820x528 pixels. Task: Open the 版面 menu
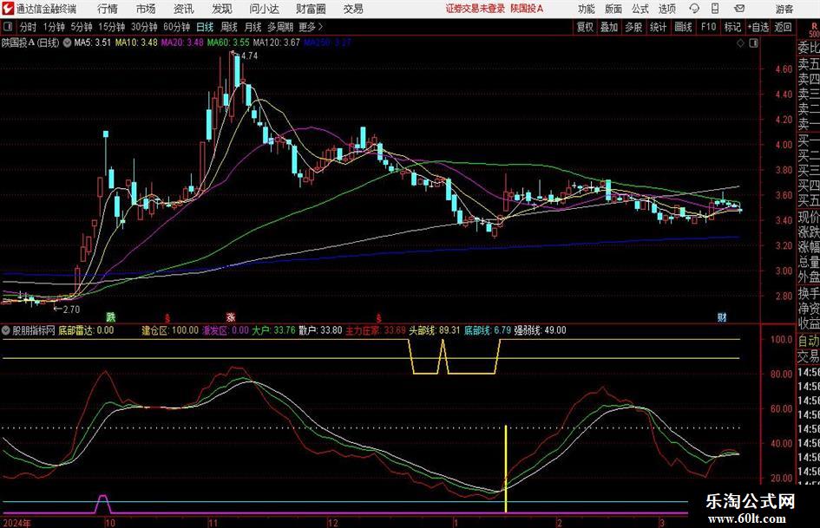pyautogui.click(x=613, y=9)
